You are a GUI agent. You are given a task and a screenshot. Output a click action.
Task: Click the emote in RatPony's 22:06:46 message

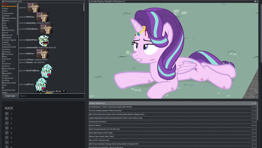coord(43,17)
